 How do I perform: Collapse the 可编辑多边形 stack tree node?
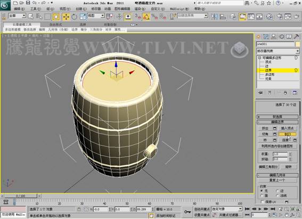pyautogui.click(x=259, y=58)
